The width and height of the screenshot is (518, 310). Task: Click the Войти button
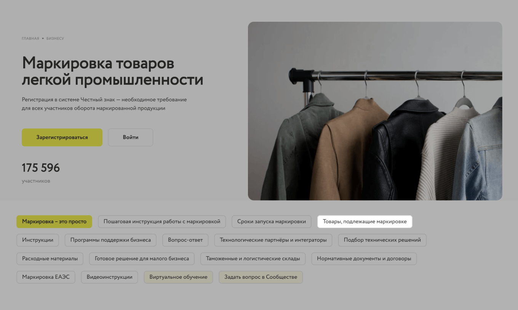click(x=131, y=137)
